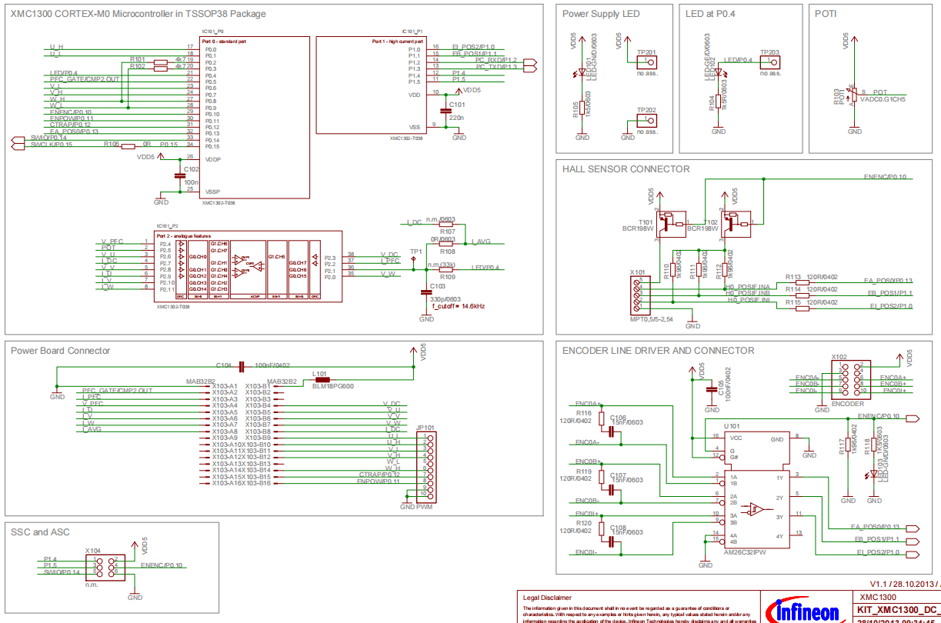The image size is (941, 623).
Task: Select the TP203 test point box
Action: pos(769,62)
